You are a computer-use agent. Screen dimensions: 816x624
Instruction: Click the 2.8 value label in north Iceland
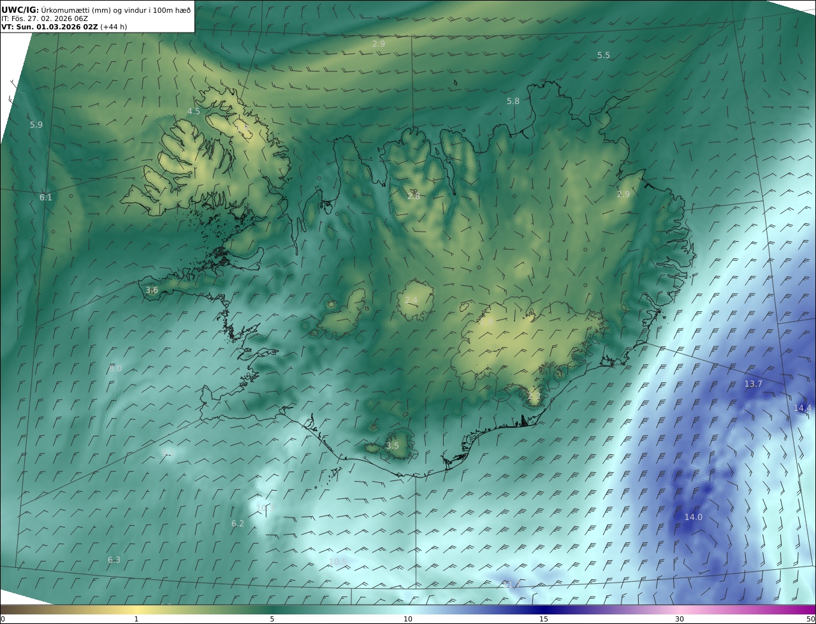pos(413,197)
